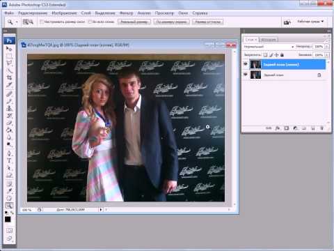Select the Clone Stamp tool
334x251 pixels.
pyautogui.click(x=9, y=108)
